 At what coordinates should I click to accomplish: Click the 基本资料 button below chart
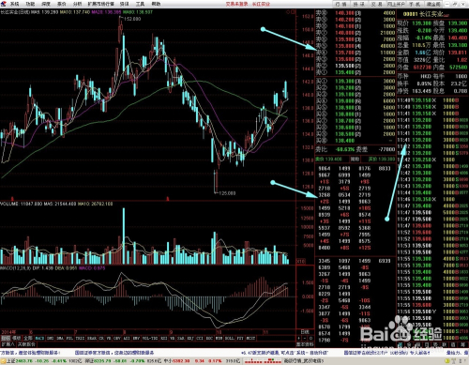(x=305, y=344)
